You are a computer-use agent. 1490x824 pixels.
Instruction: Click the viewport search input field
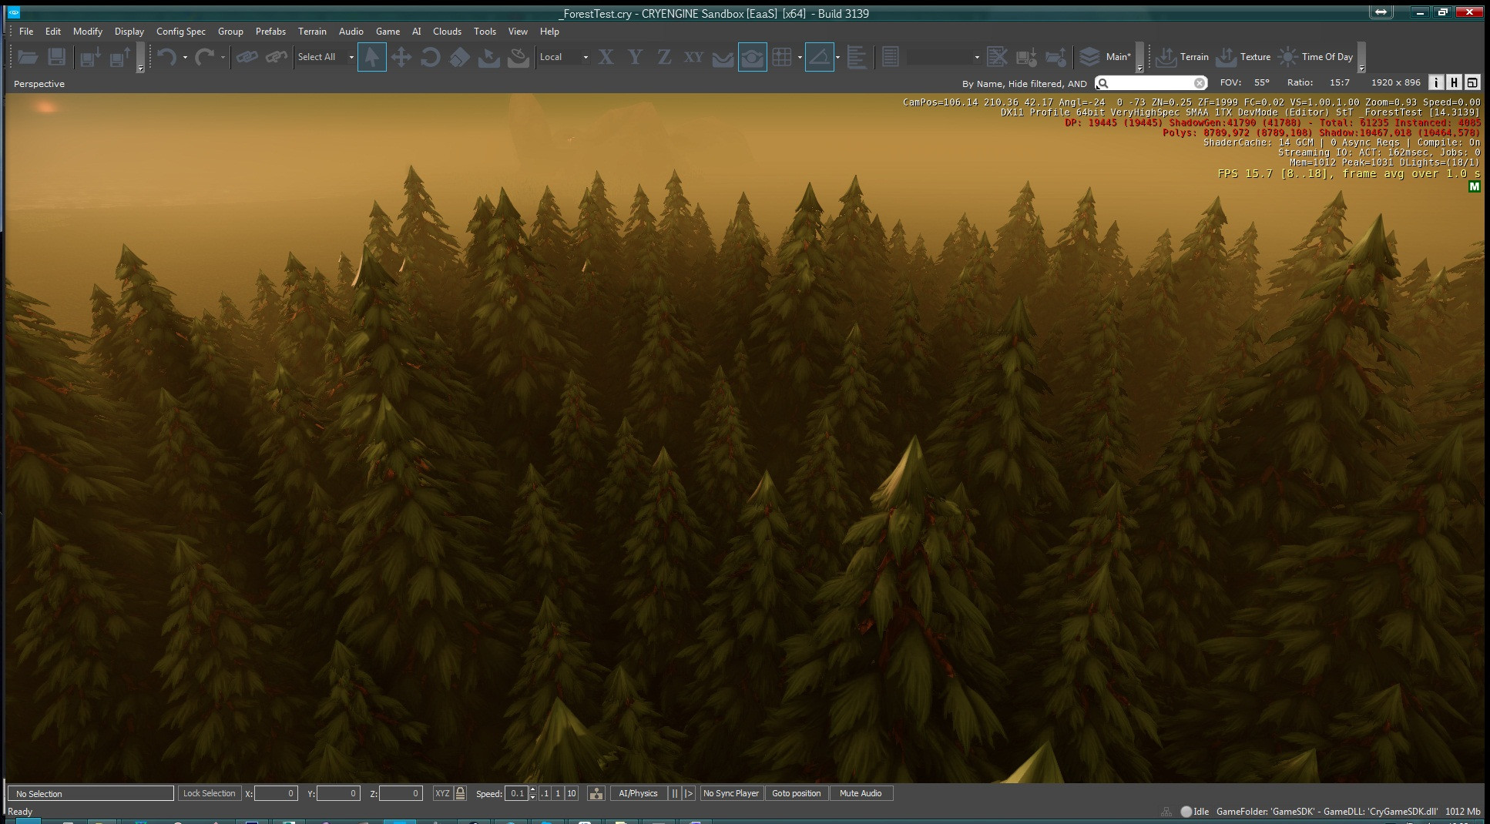point(1151,83)
